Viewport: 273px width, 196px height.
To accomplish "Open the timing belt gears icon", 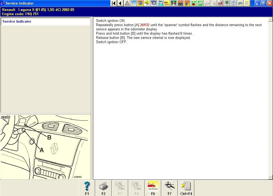I will [160, 3].
